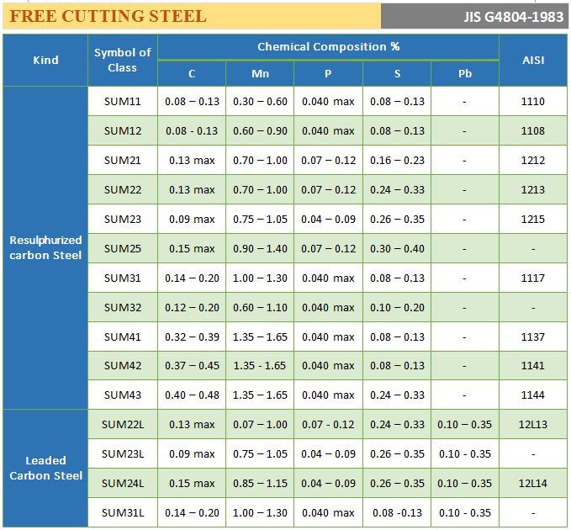The image size is (571, 530).
Task: Click SUM23 C value 0.09 max
Action: pos(192,220)
